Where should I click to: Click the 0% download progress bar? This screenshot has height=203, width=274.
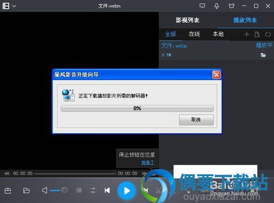coord(137,108)
